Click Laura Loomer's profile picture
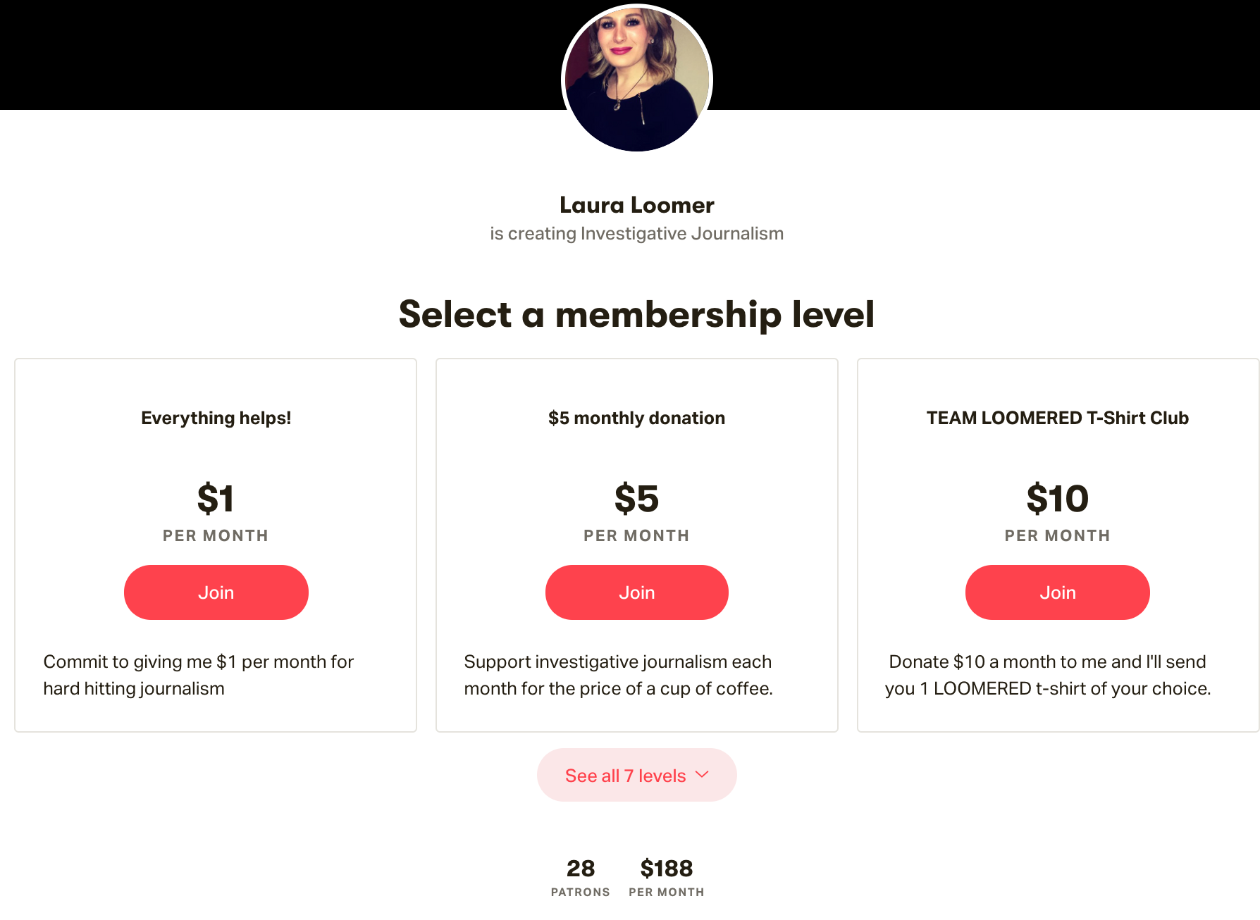The width and height of the screenshot is (1260, 920). 636,79
